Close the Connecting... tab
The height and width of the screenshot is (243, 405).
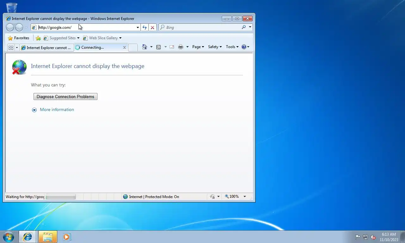[124, 47]
